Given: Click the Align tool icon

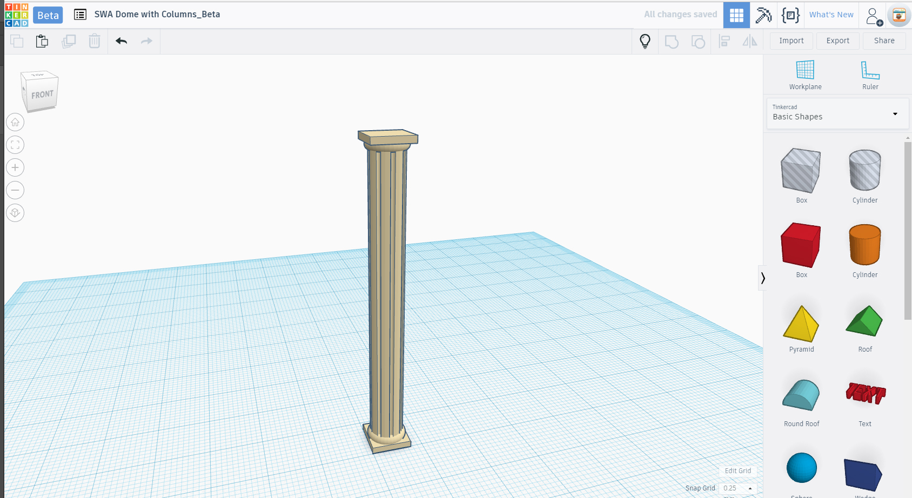Looking at the screenshot, I should click(x=725, y=41).
